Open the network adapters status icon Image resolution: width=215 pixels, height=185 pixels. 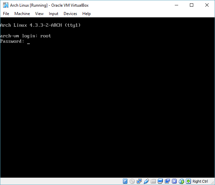click(139, 181)
